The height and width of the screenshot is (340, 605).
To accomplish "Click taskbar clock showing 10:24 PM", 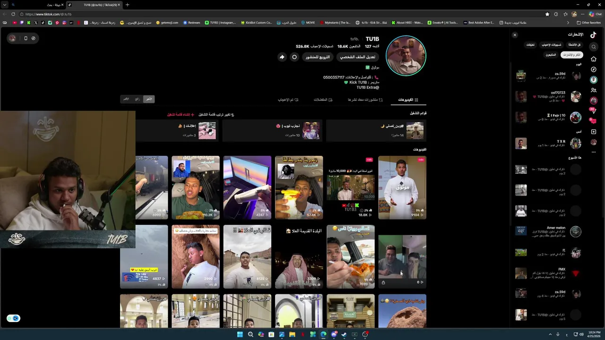I will (x=594, y=334).
